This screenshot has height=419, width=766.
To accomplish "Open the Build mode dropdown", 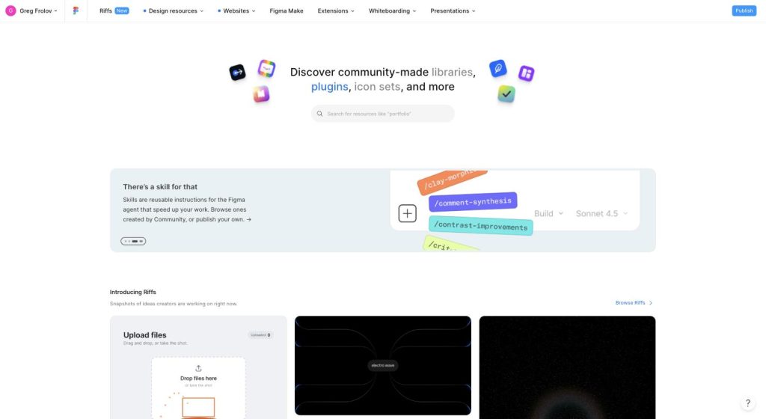I will [548, 213].
